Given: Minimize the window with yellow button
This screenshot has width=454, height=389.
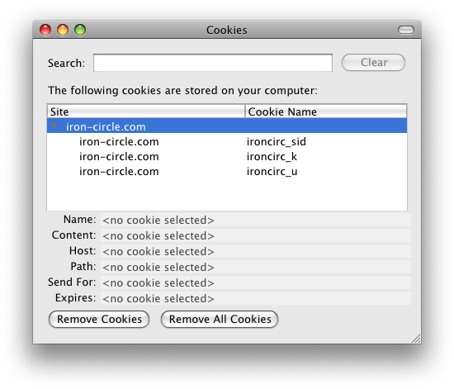Looking at the screenshot, I should (63, 30).
